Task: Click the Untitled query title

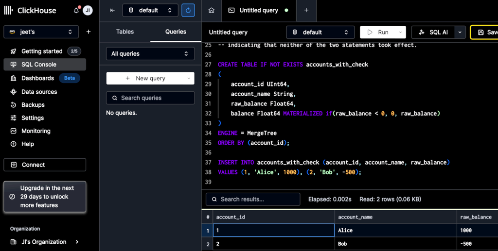Action: (x=228, y=32)
